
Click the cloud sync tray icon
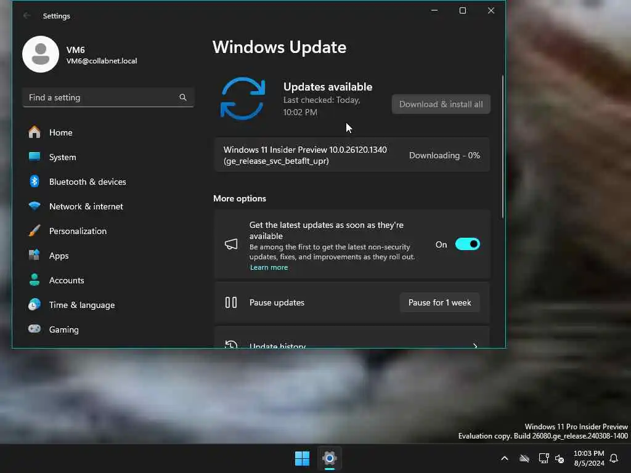click(x=524, y=458)
